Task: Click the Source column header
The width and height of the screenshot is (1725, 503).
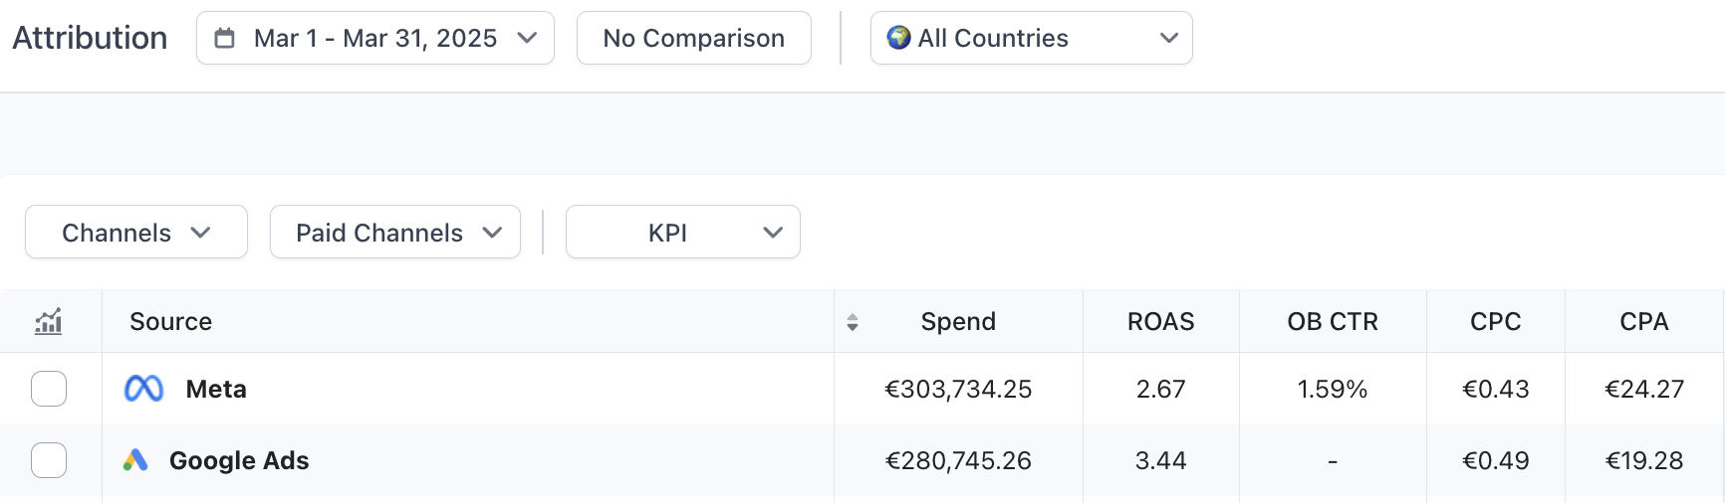Action: point(170,321)
